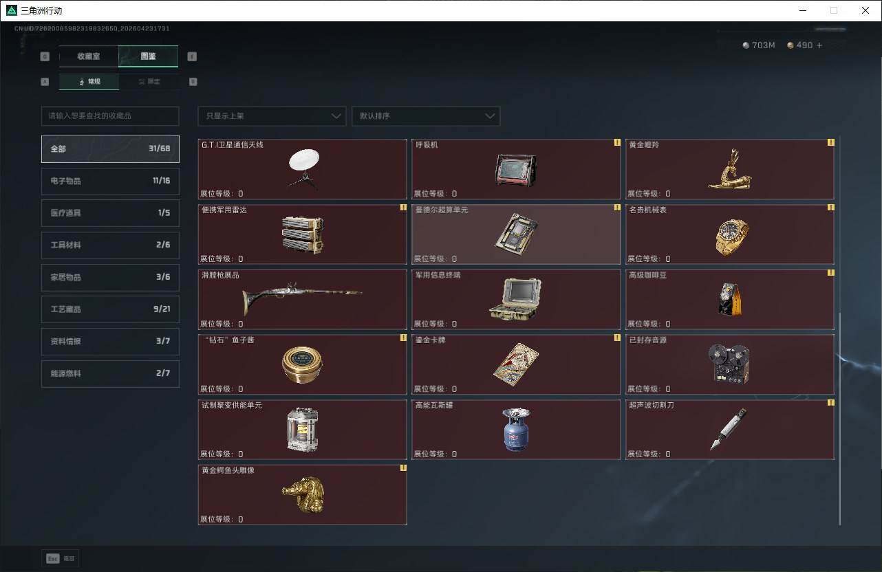The height and width of the screenshot is (572, 882).
Task: Click the Esc 返回 back button
Action: 61,559
